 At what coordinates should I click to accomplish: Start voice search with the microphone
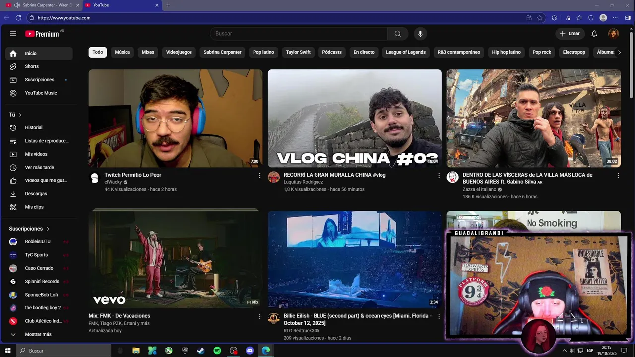tap(420, 34)
